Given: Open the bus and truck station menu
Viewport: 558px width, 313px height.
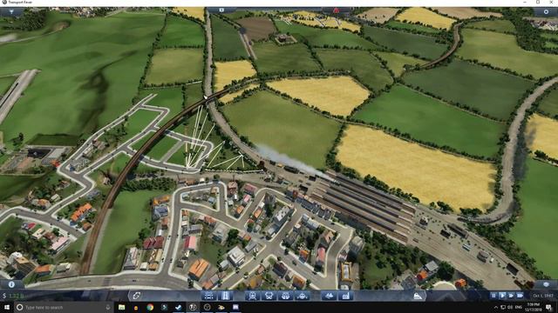Looking at the screenshot, I should [x=269, y=296].
